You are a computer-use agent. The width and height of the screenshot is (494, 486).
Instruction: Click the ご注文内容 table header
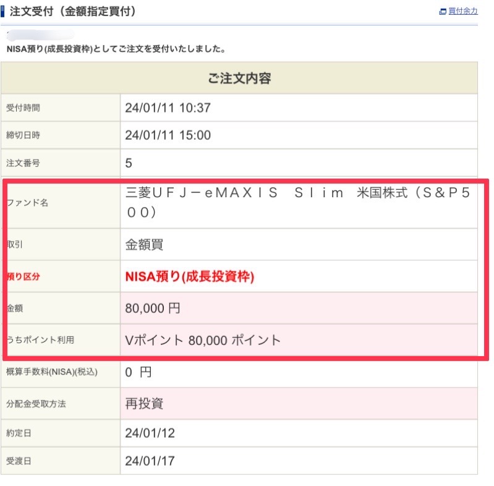[239, 78]
